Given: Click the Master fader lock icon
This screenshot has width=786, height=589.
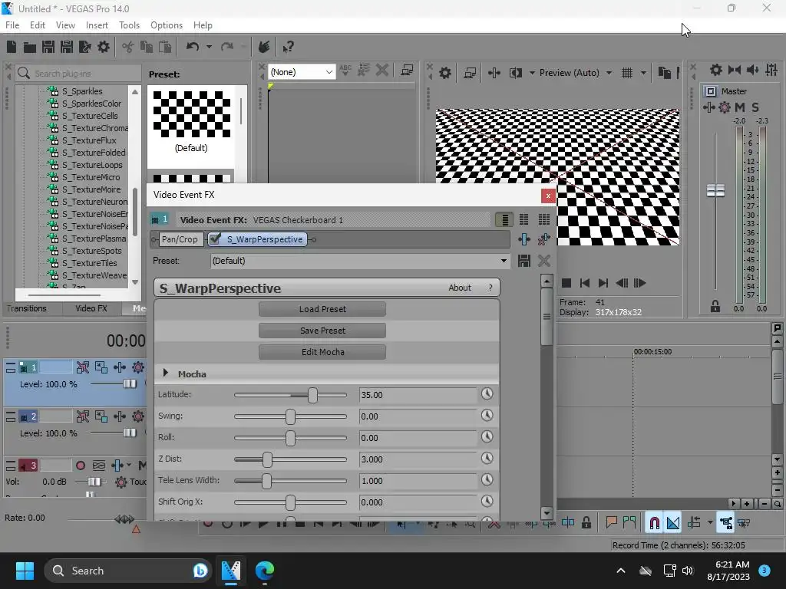Looking at the screenshot, I should (x=715, y=307).
